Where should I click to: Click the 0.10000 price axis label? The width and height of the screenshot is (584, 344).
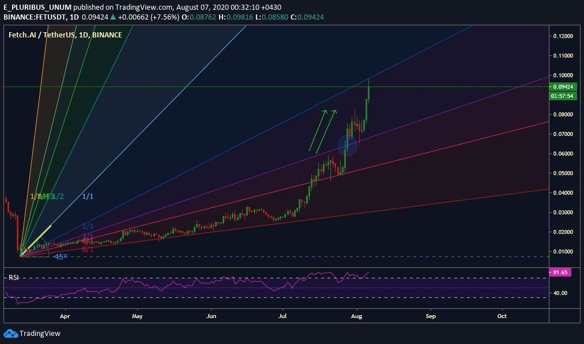click(563, 75)
